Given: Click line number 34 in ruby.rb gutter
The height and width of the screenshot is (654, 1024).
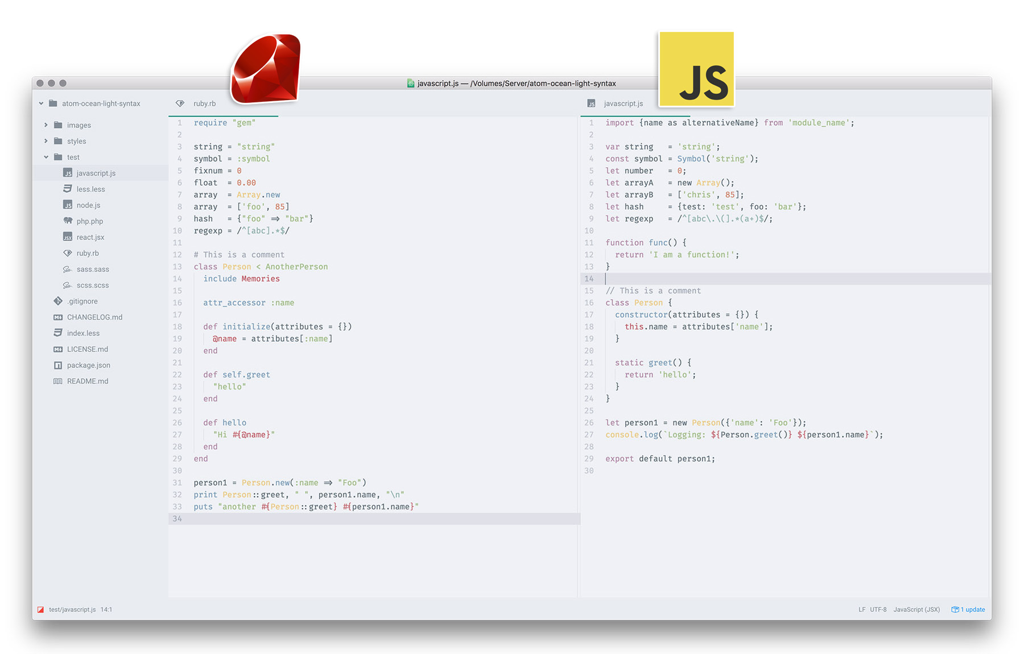Looking at the screenshot, I should tap(177, 519).
